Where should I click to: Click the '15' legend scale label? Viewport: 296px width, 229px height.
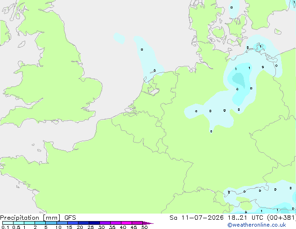pos(69,227)
